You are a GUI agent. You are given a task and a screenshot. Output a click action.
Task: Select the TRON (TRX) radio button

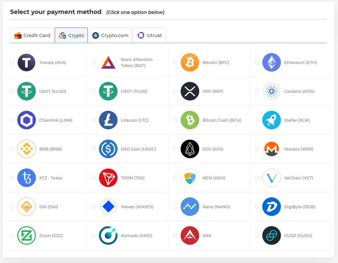coord(94,178)
